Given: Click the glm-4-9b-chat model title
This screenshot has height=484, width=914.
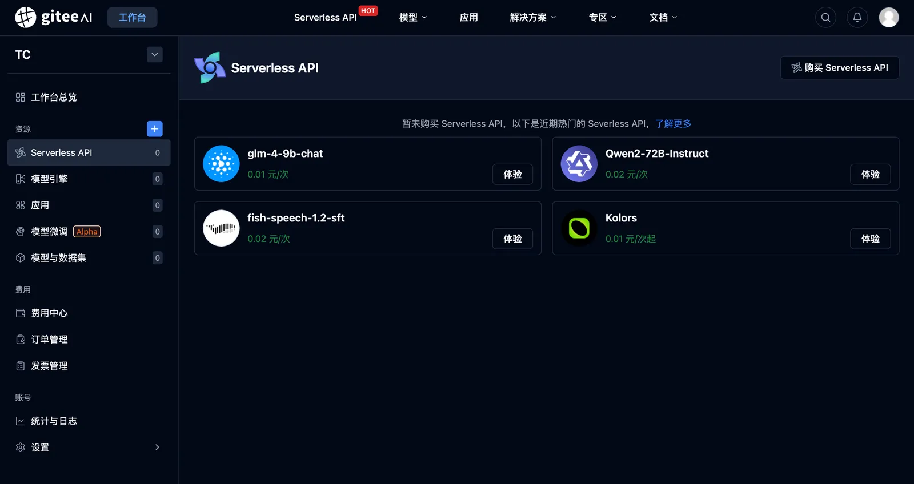Looking at the screenshot, I should 285,154.
